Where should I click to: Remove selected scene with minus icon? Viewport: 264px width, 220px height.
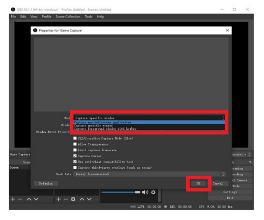pos(20,199)
